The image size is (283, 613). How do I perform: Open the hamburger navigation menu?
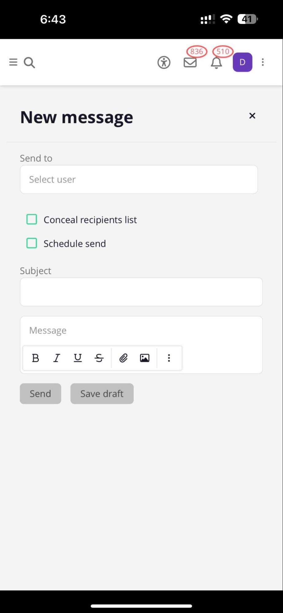pos(13,62)
